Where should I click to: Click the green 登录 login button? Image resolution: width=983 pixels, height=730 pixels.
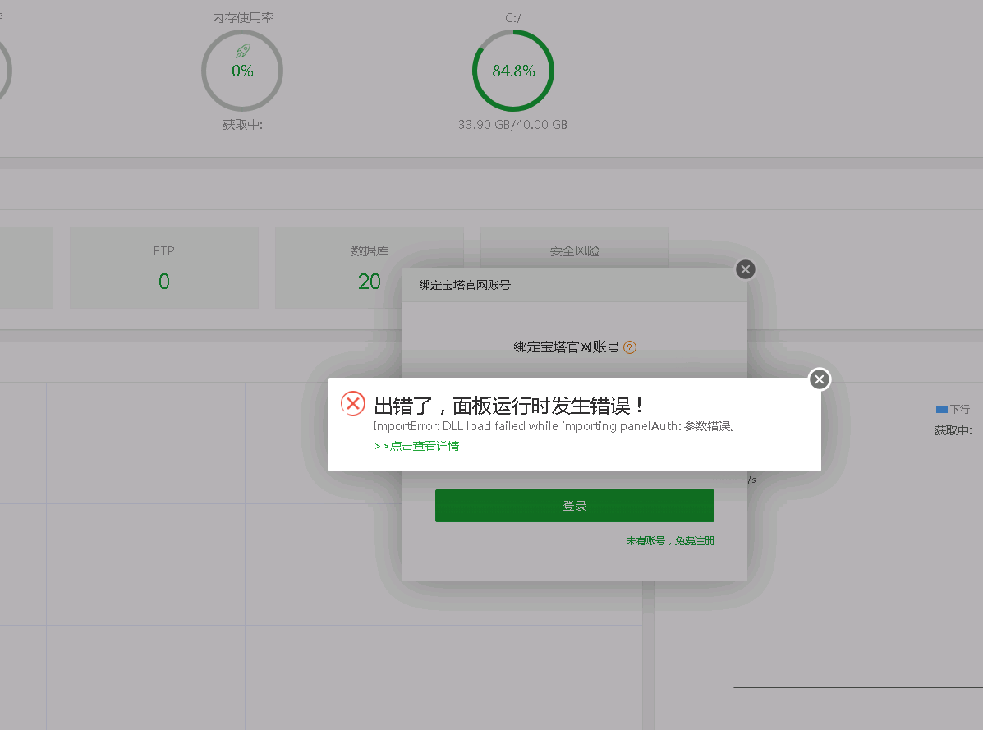(x=575, y=506)
